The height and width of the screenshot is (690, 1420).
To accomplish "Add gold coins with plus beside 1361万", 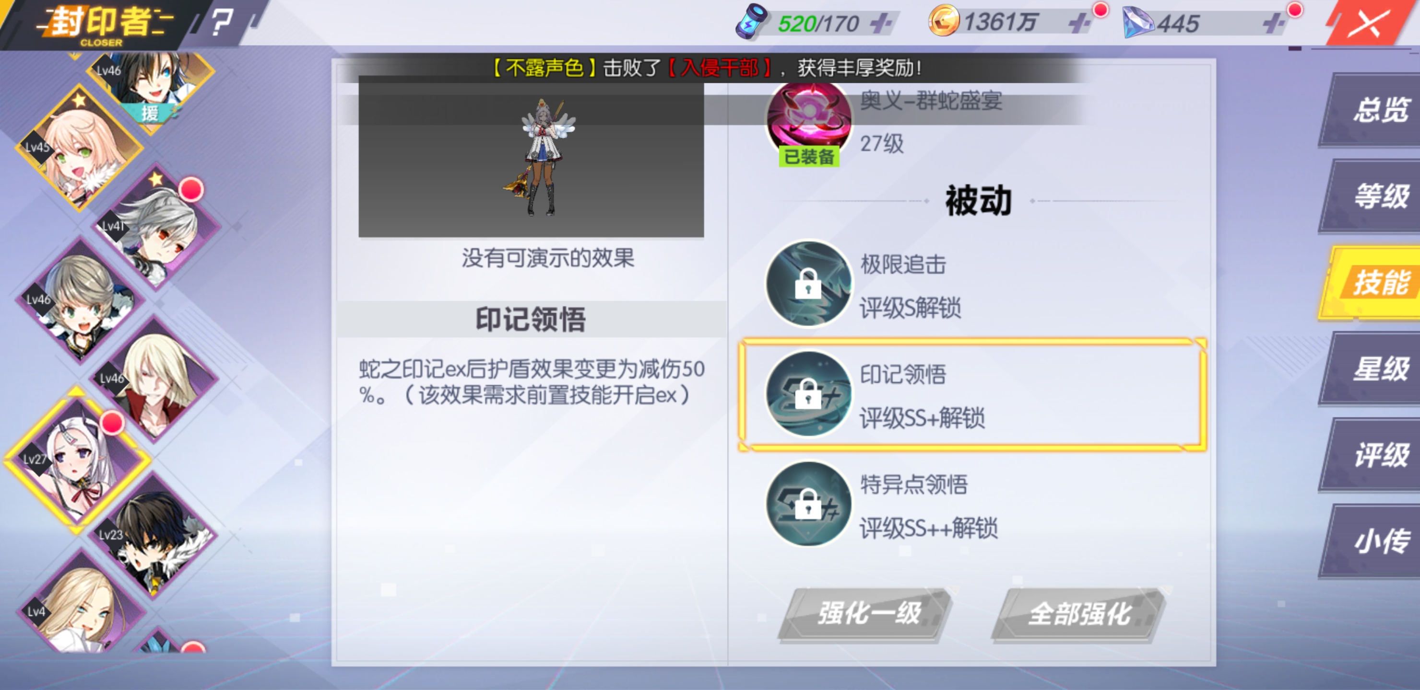I will [1079, 23].
